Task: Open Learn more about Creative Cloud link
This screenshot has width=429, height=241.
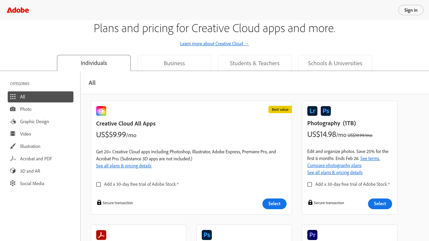Action: [x=214, y=44]
